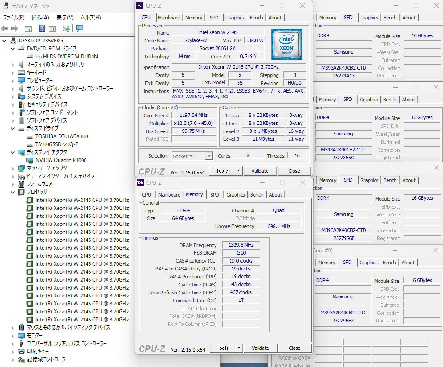Image resolution: width=443 pixels, height=367 pixels.
Task: Open Tools dropdown arrow in top CPU-Z window
Action: [239, 171]
